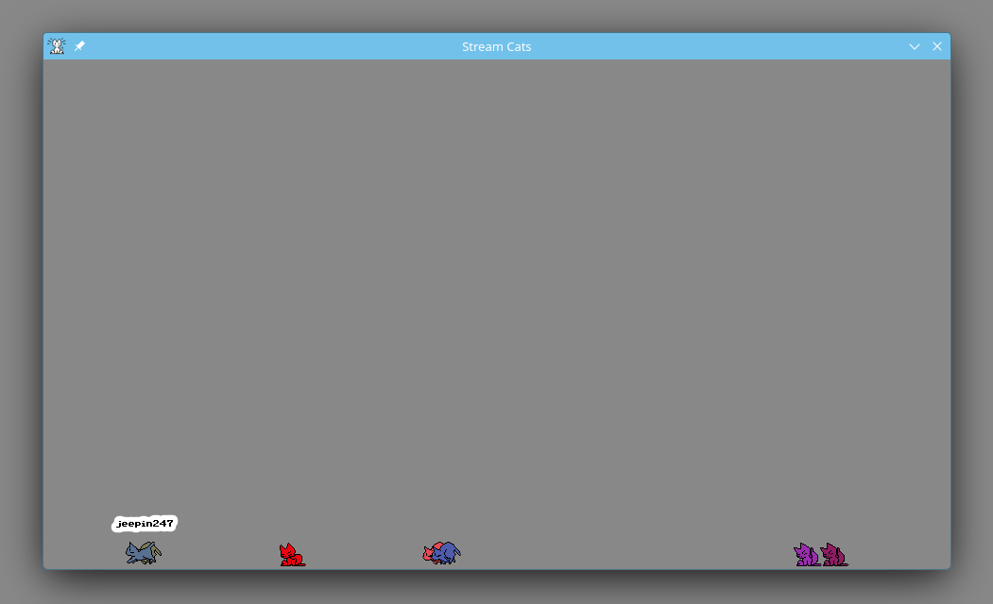Click the empty floor left of jeepin247's cat
The height and width of the screenshot is (604, 993).
pyautogui.click(x=80, y=557)
